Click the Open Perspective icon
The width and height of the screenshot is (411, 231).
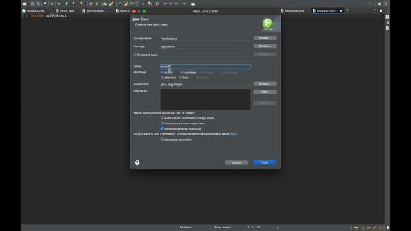379,3
